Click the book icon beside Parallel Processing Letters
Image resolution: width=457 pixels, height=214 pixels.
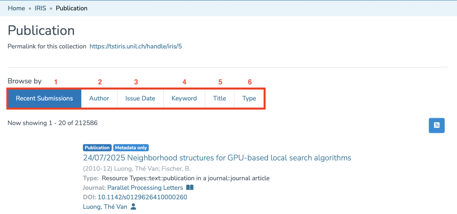[x=190, y=188]
